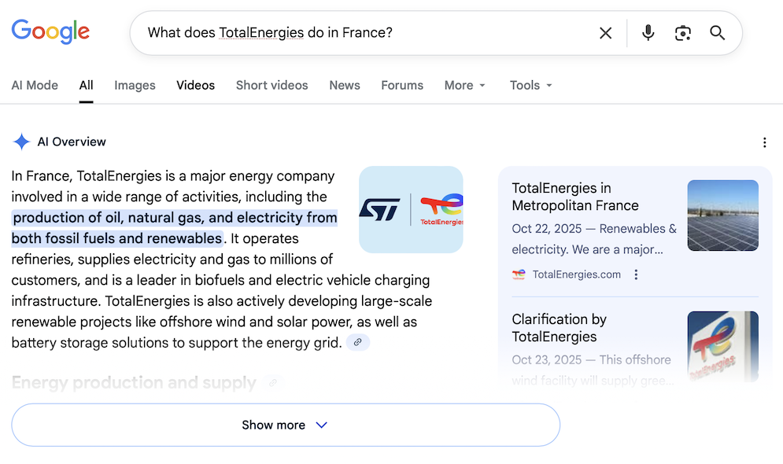Open the AI Overview options three-dot menu

click(x=765, y=142)
